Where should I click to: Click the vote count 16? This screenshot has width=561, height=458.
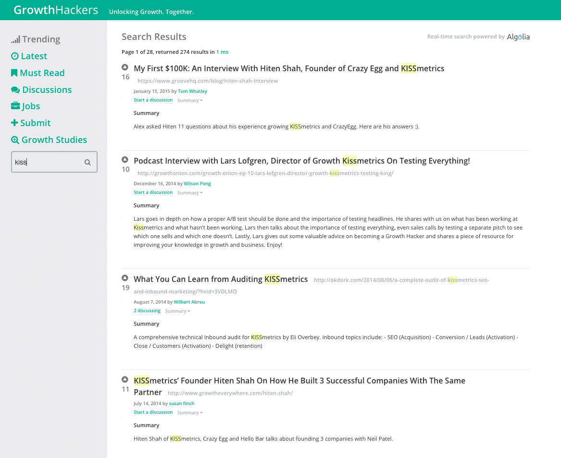pos(125,77)
